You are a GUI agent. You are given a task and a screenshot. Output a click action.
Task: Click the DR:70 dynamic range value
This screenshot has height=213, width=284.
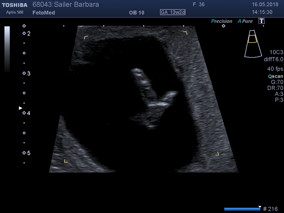pos(275,88)
